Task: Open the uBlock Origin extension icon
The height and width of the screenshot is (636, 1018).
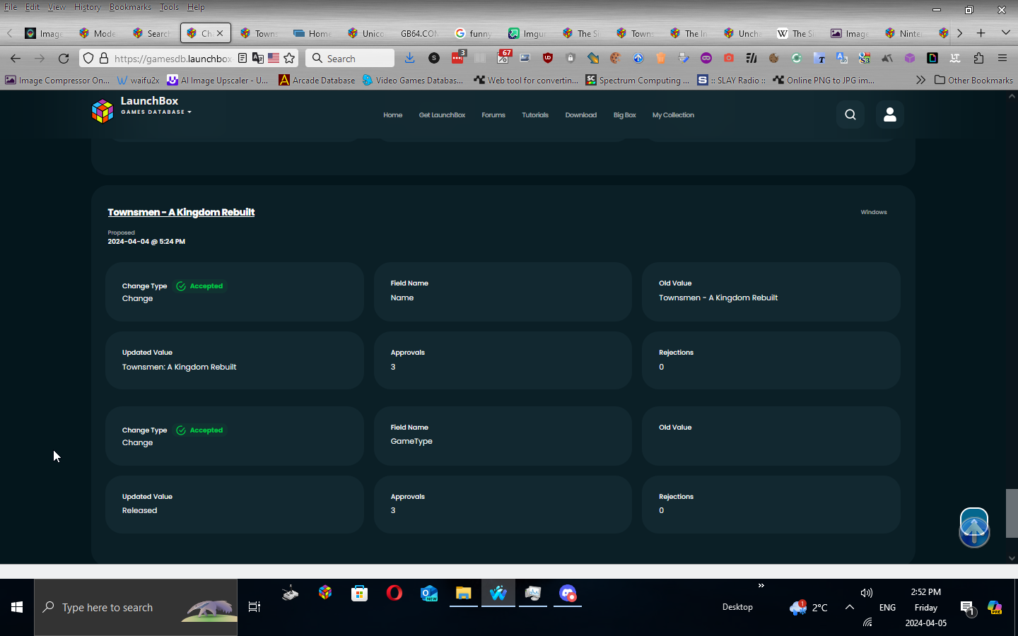Action: click(x=548, y=59)
